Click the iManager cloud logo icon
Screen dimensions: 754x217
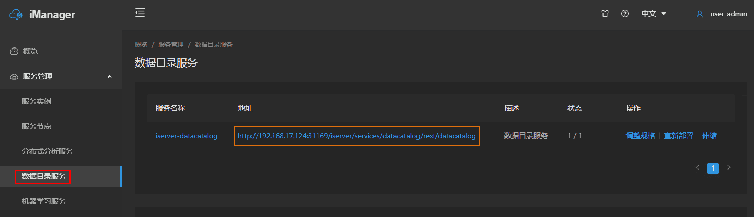pos(17,15)
